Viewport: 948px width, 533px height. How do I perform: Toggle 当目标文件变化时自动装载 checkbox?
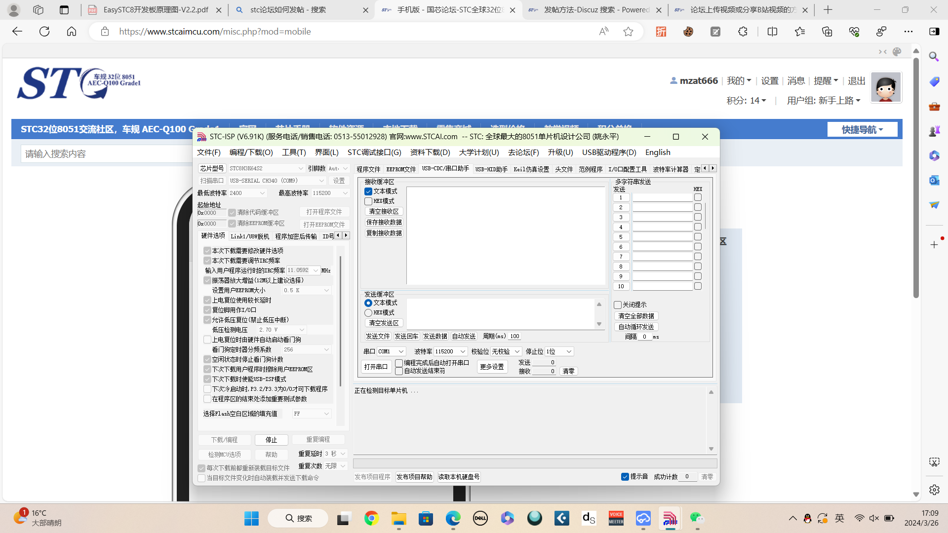tap(201, 478)
